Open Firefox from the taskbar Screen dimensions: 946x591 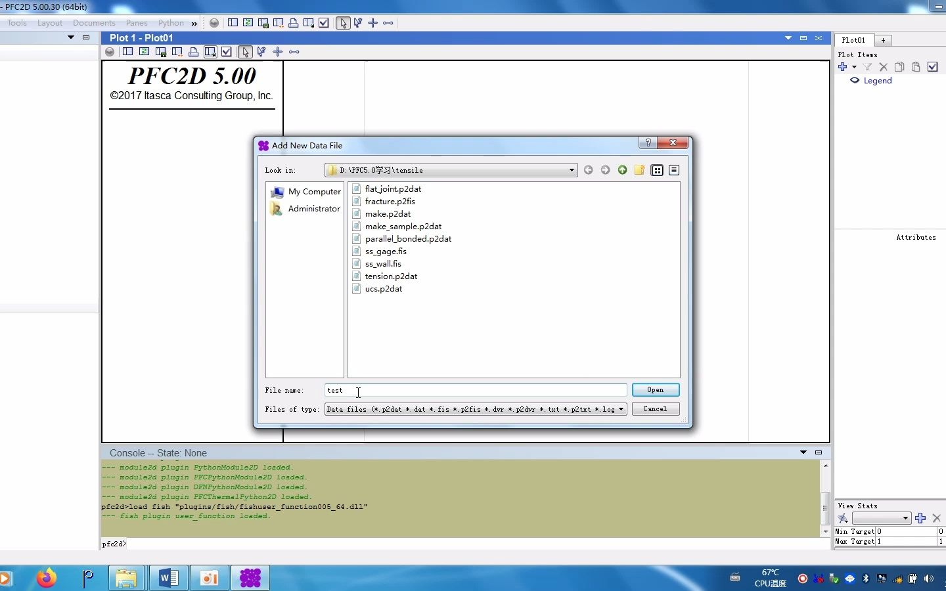coord(46,578)
